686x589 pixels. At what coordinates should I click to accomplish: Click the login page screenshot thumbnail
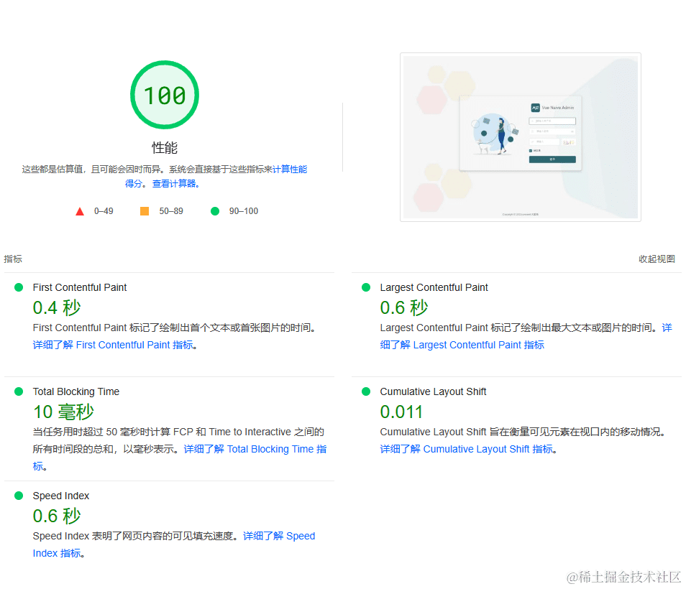pyautogui.click(x=520, y=137)
